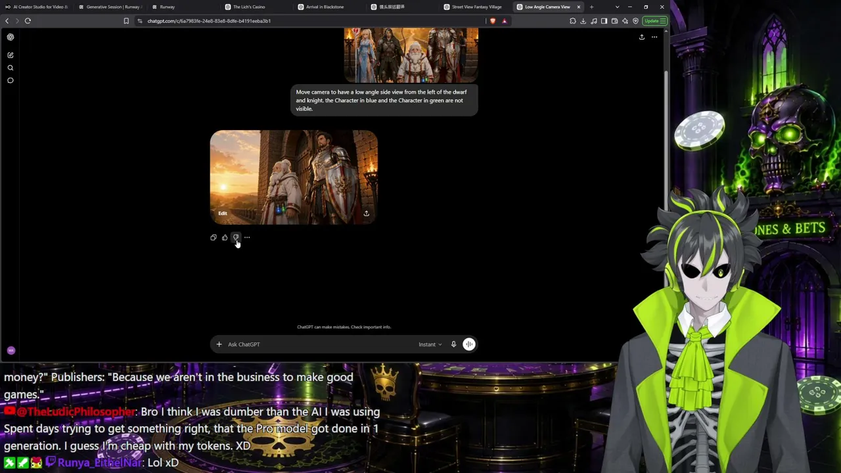Share the generated knight and dwarf image
The image size is (841, 473).
point(367,214)
